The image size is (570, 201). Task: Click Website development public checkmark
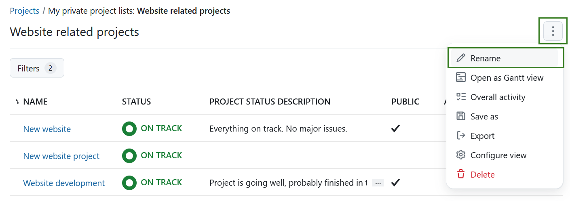pyautogui.click(x=395, y=183)
